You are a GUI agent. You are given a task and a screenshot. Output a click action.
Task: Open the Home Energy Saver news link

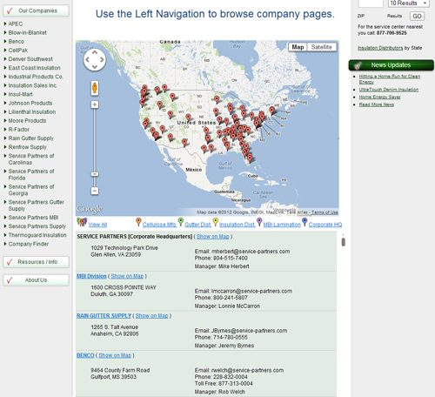pos(379,98)
